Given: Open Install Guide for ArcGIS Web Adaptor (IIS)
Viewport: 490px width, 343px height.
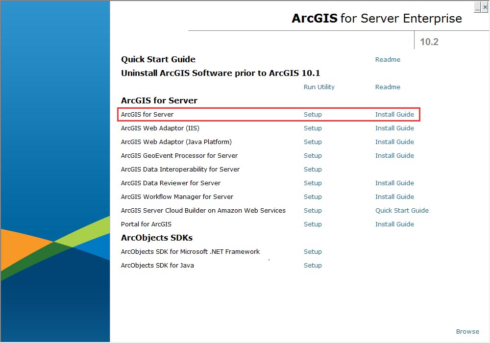Looking at the screenshot, I should [394, 128].
